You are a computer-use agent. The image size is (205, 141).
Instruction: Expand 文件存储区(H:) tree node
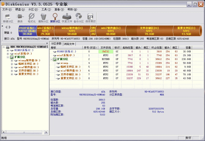click(x=12, y=71)
